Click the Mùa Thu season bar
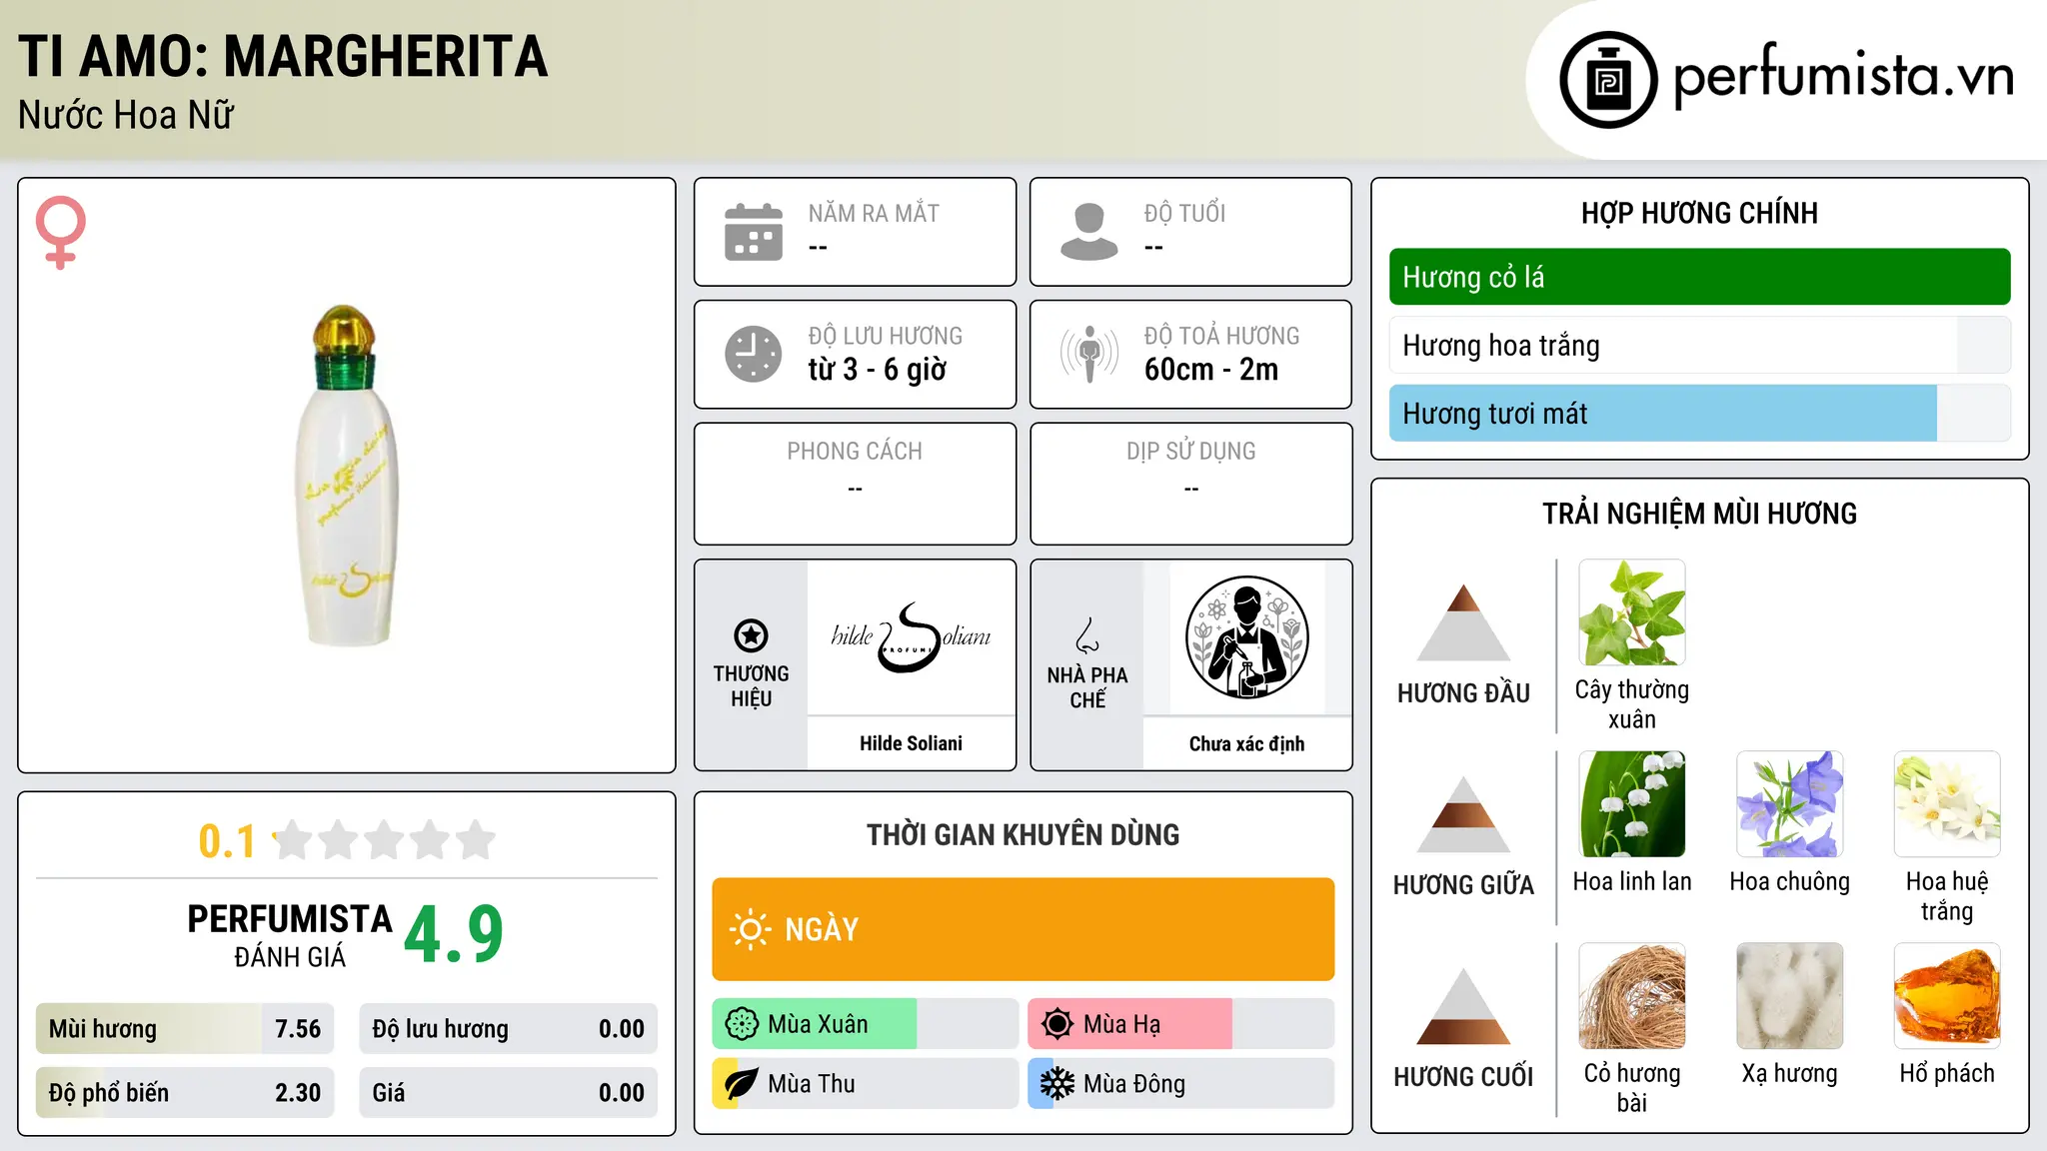This screenshot has height=1151, width=2047. [865, 1084]
